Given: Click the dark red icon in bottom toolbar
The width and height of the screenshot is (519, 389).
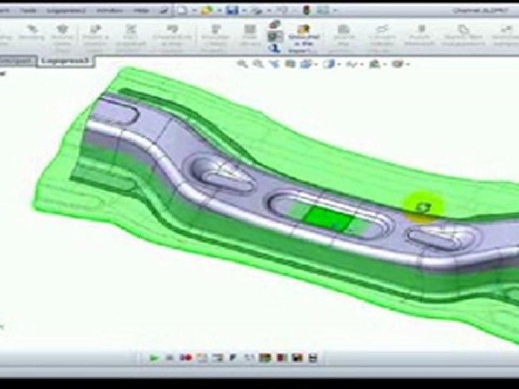Looking at the screenshot, I should [281, 358].
